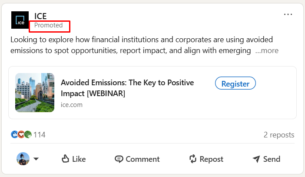Click the Register button
305x177 pixels.
[x=235, y=83]
